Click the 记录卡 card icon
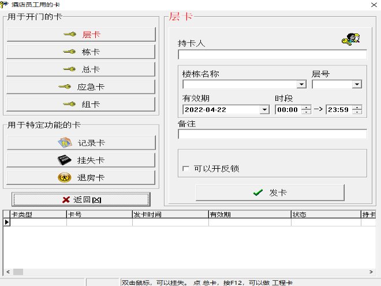This screenshot has width=381, height=286. coord(65,143)
